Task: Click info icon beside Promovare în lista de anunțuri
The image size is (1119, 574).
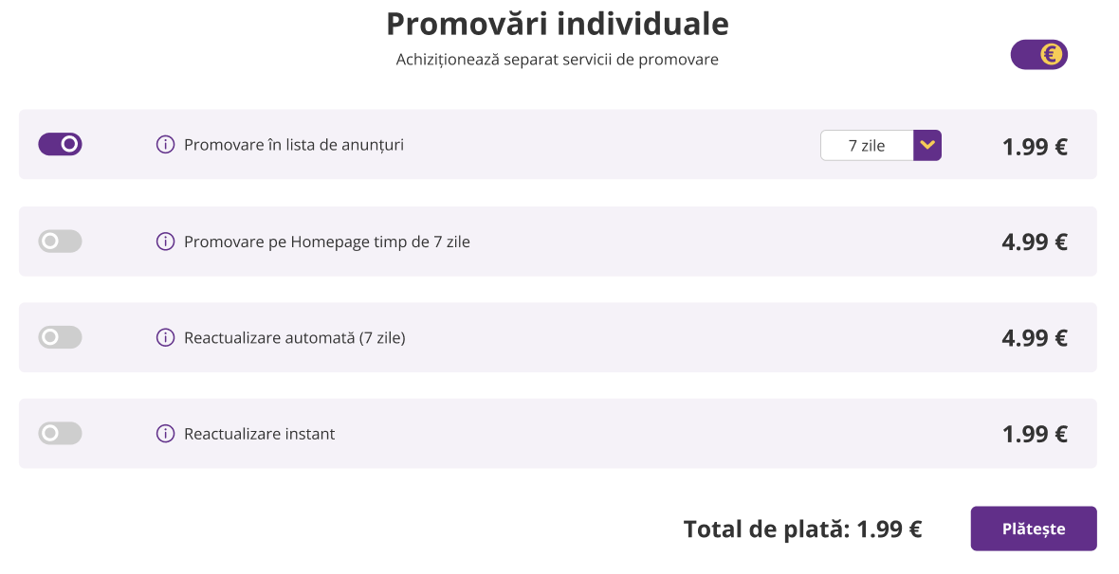Action: pos(165,145)
